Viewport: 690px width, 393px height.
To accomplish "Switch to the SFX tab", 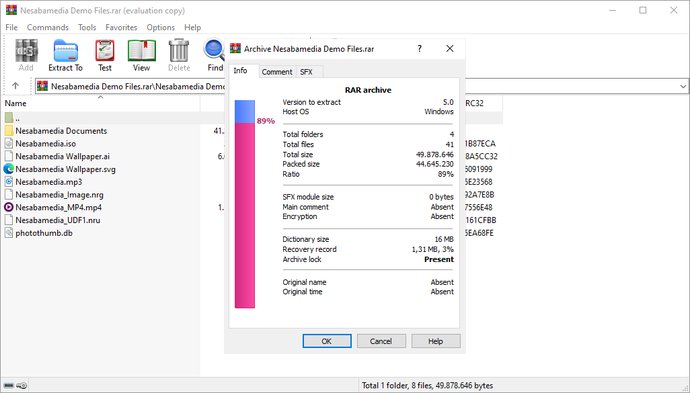I will pyautogui.click(x=306, y=72).
